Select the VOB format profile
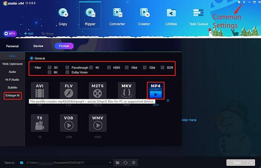Viewport: 261px width, 168px height. coord(69,123)
